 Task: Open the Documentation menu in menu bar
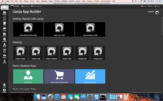106,1
